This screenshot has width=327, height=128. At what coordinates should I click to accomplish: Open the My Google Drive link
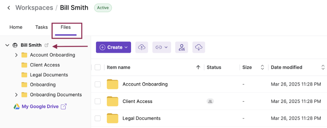pos(40,107)
